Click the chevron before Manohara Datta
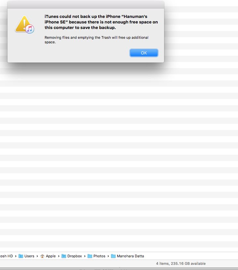This screenshot has width=238, height=270. 108,256
